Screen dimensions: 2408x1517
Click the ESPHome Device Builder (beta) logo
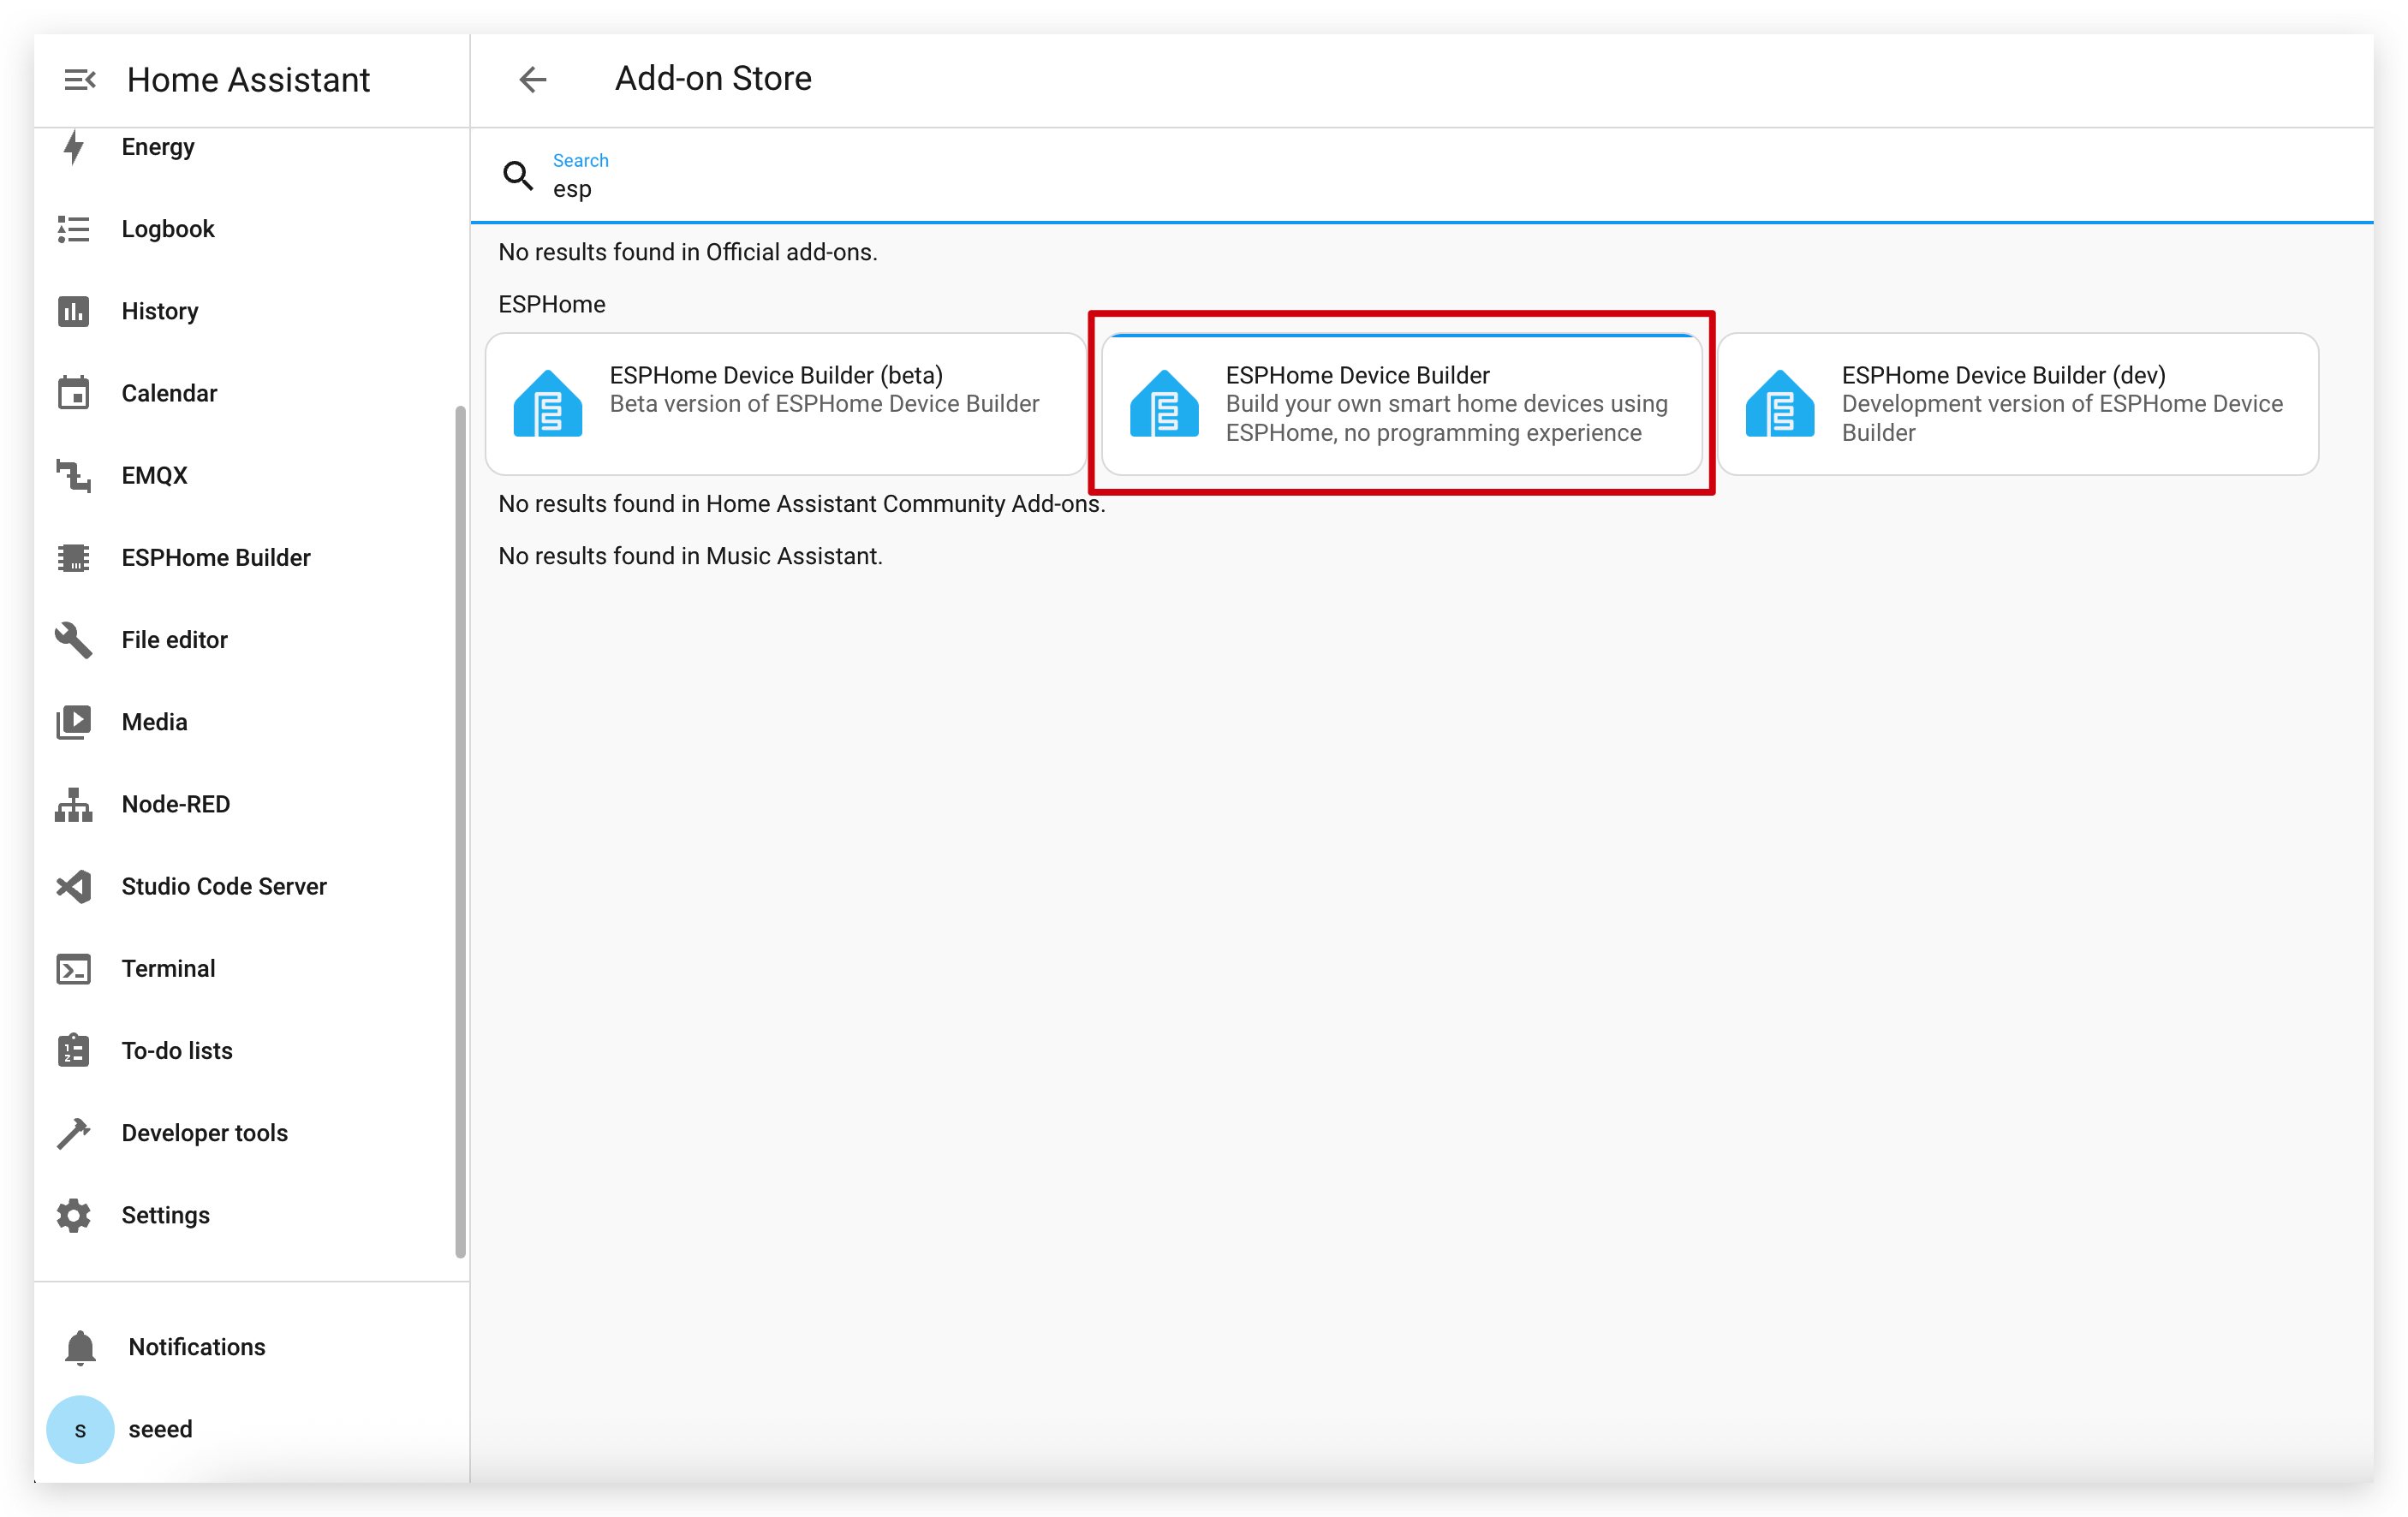tap(548, 403)
